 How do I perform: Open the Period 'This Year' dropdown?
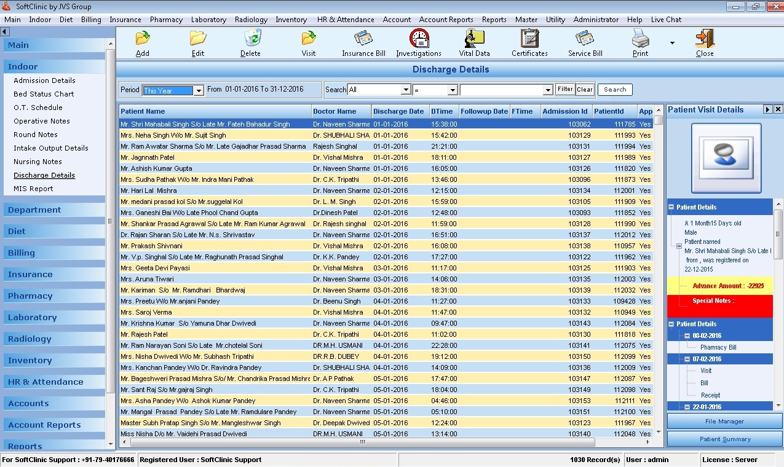point(199,91)
